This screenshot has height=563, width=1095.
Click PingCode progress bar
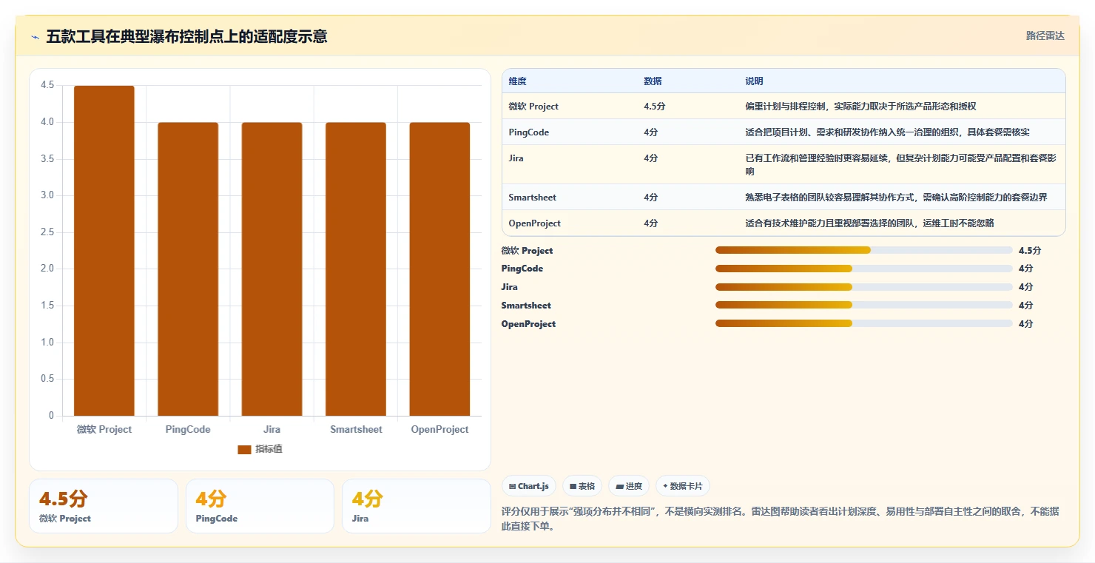863,269
